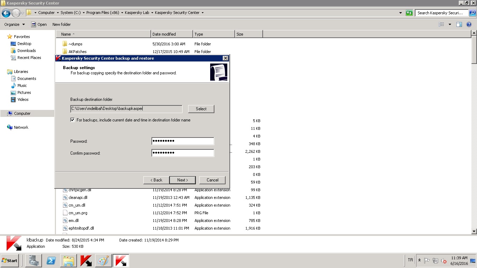Sort the file list by Date modified

click(171, 34)
